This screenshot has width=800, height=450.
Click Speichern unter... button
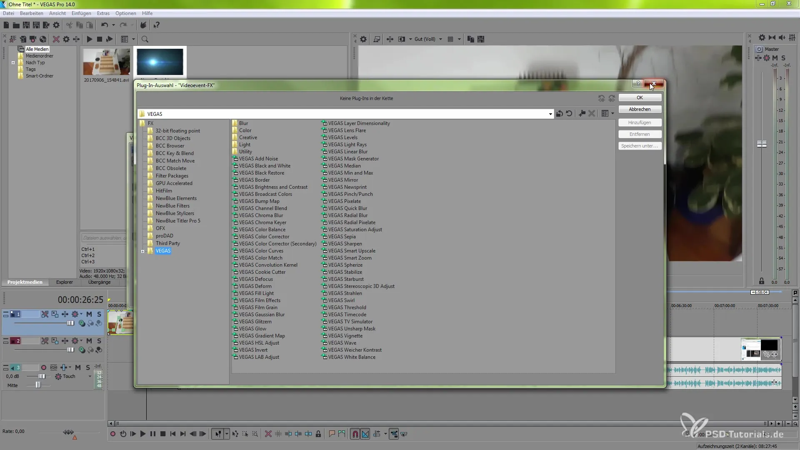tap(640, 146)
